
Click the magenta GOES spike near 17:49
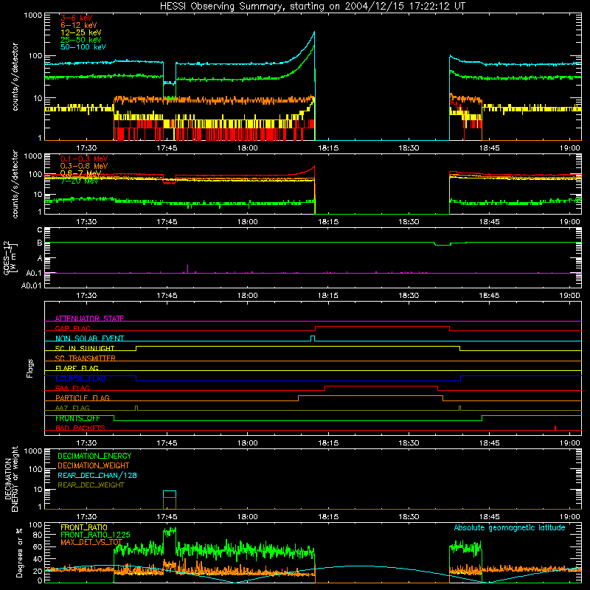tap(187, 268)
